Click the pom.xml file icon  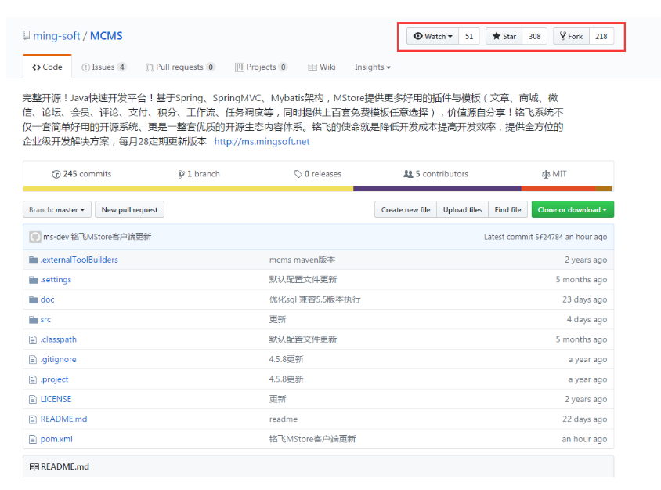tap(33, 439)
